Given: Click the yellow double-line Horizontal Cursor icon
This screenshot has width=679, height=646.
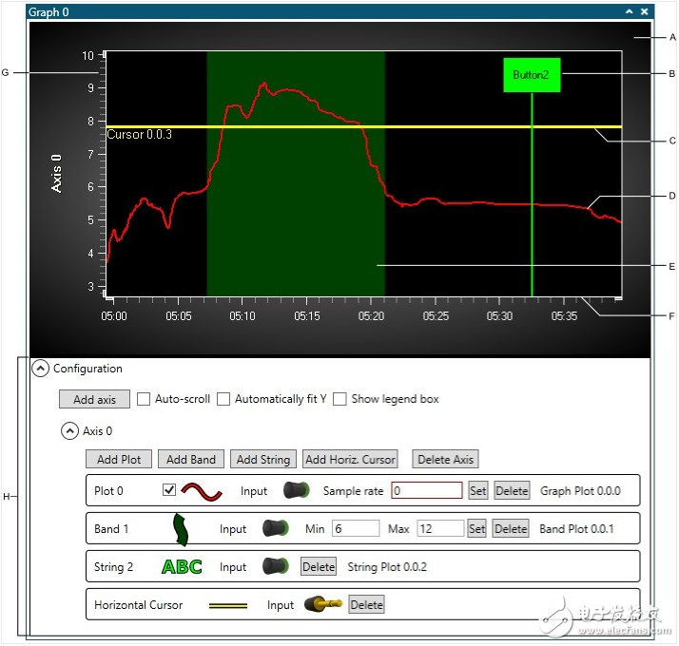Looking at the screenshot, I should [227, 605].
